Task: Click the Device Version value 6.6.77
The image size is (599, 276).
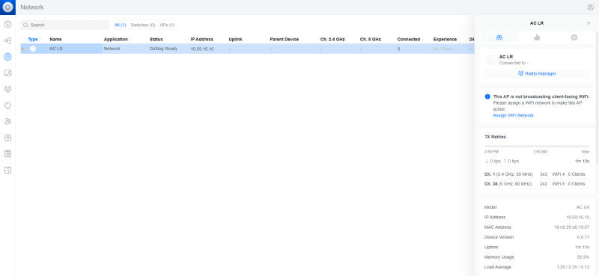Action: [583, 237]
